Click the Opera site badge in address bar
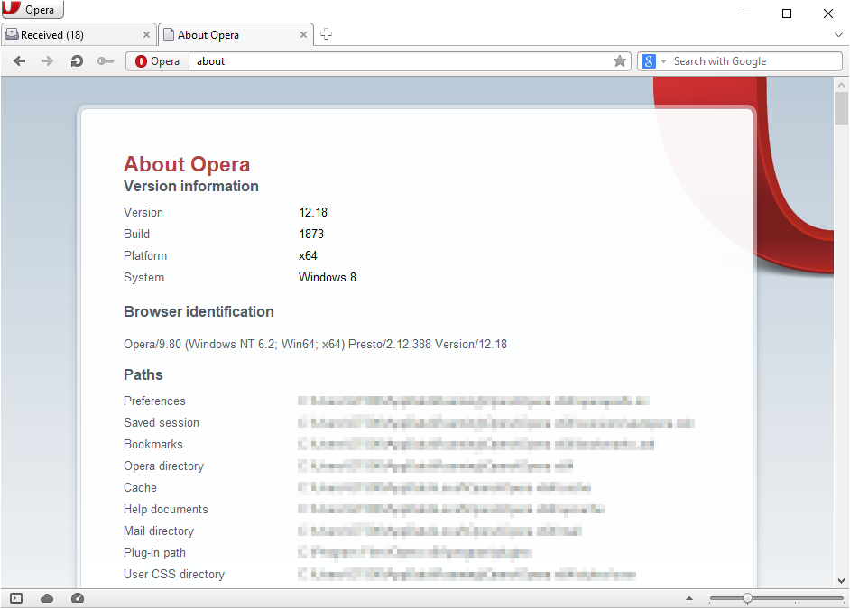The height and width of the screenshot is (609, 850). point(158,61)
